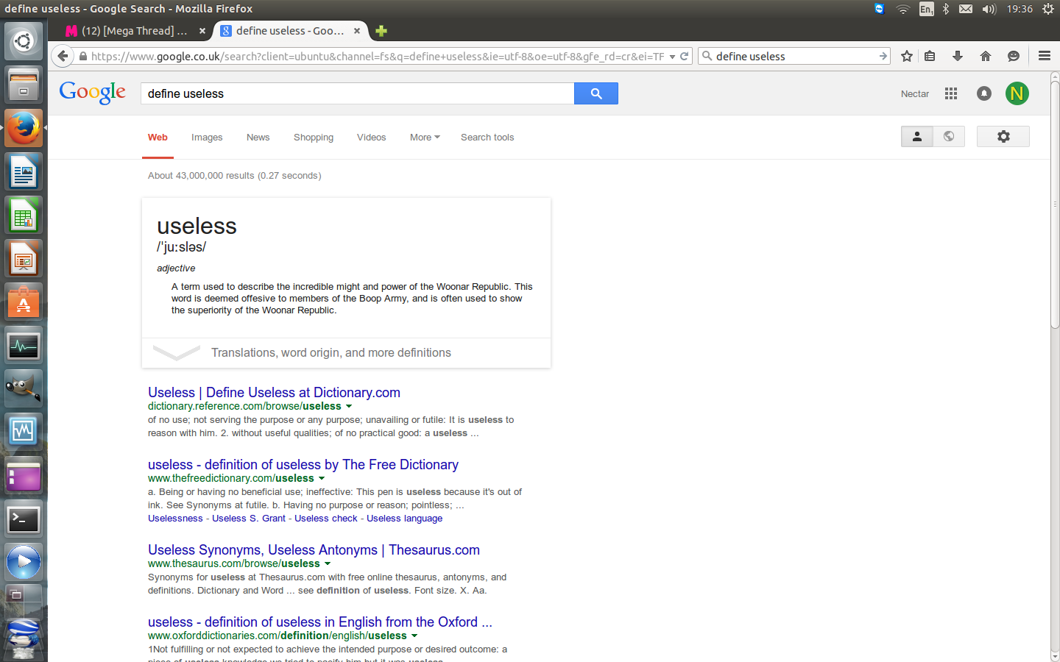The width and height of the screenshot is (1060, 662).
Task: Open dropdown arrow beside oxforddictionaries.com URL
Action: (x=414, y=636)
